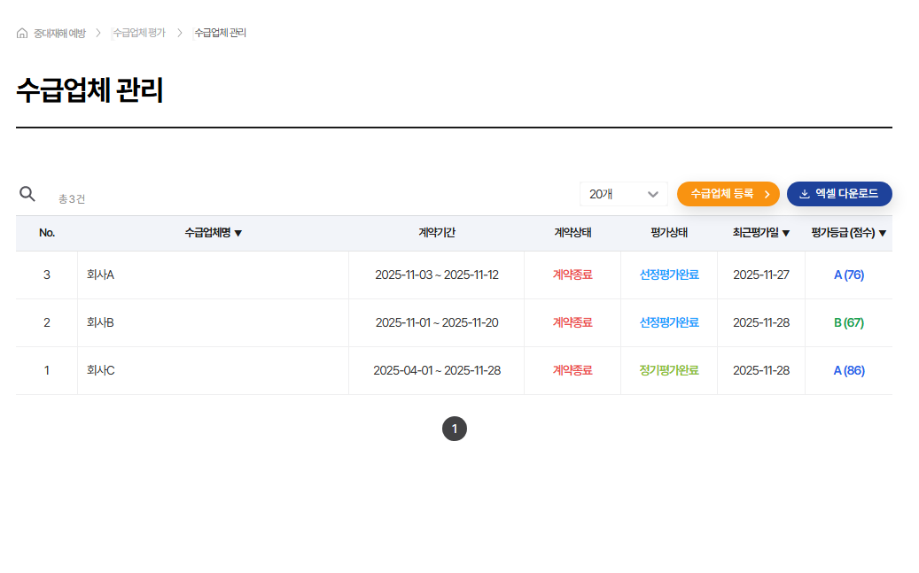Open the 20개 page size dropdown

pyautogui.click(x=624, y=194)
